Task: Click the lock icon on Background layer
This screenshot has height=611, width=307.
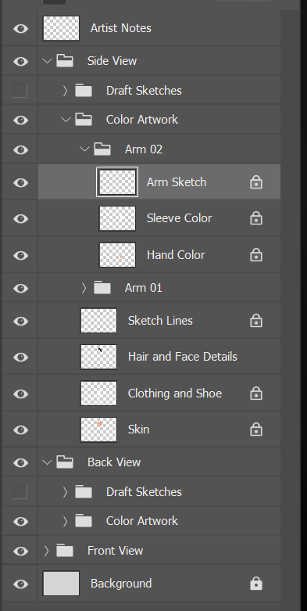Action: (256, 584)
